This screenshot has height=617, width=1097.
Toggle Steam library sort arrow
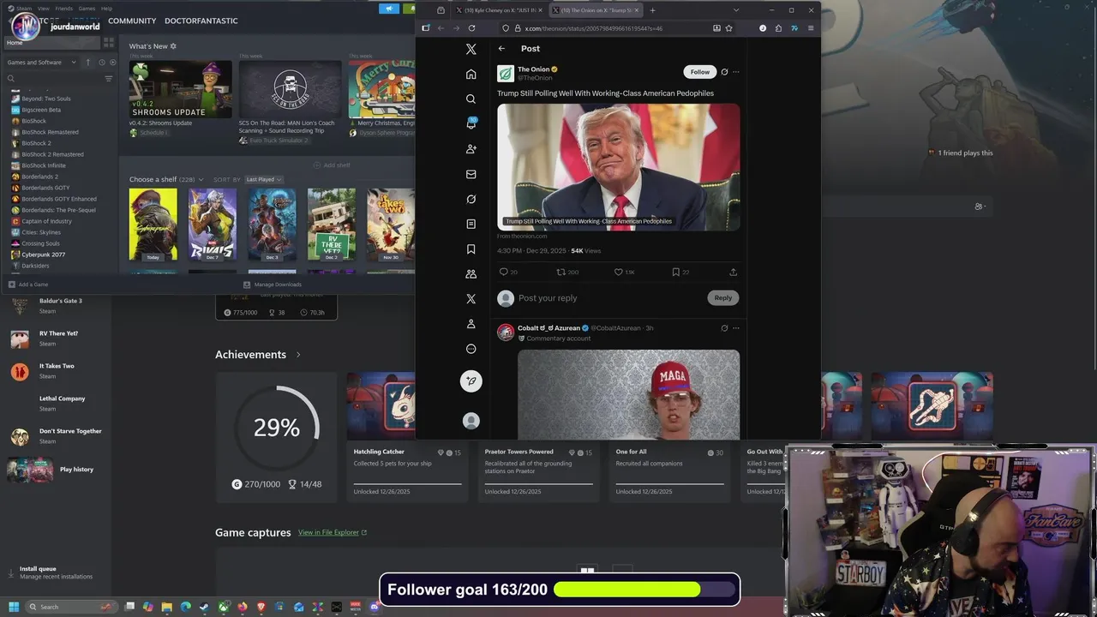(x=87, y=63)
